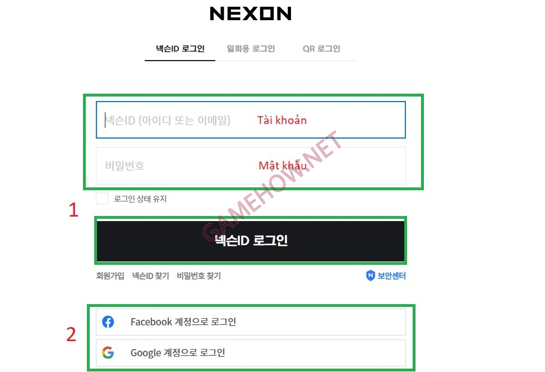Image resolution: width=545 pixels, height=372 pixels.
Task: Stay on the 넥슨ID 로그인 tab
Action: click(x=180, y=49)
